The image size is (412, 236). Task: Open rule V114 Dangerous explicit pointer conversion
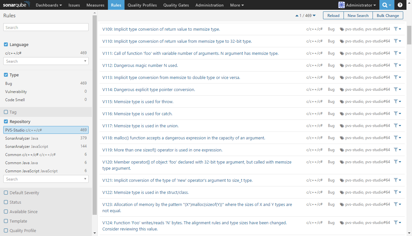[x=149, y=89]
